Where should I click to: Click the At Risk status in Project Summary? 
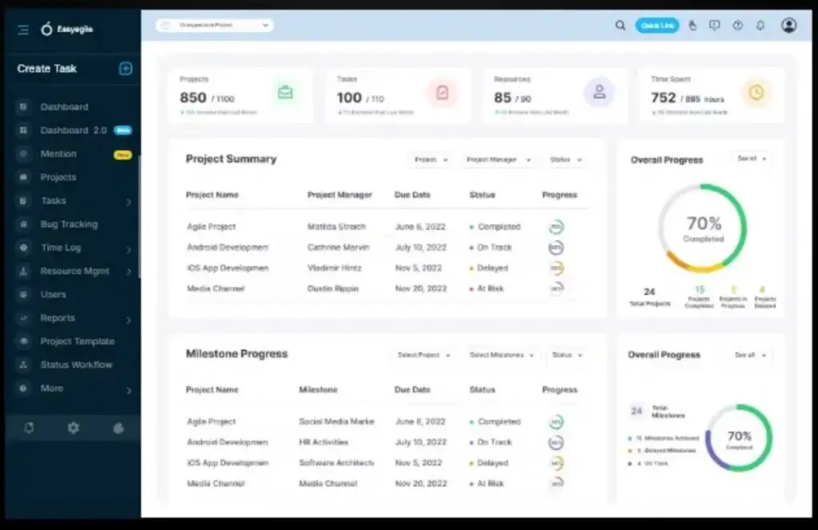coord(486,289)
